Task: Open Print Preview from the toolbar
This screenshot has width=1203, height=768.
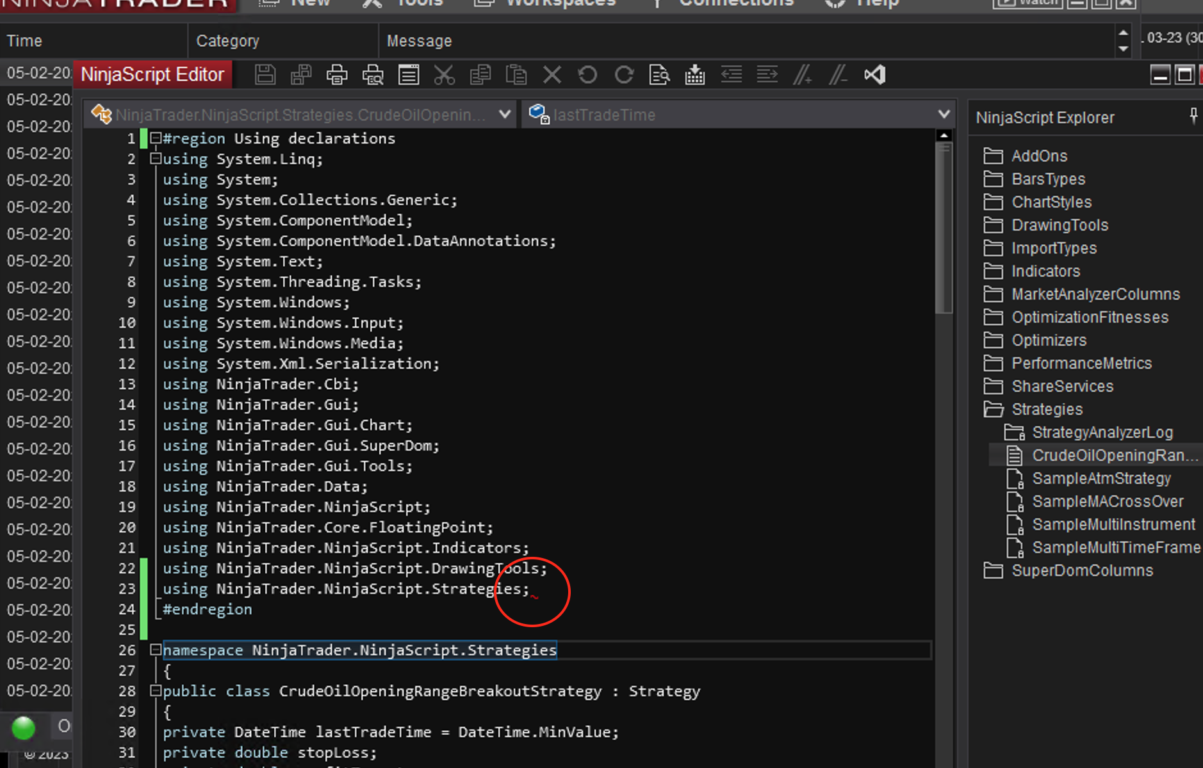Action: click(373, 75)
